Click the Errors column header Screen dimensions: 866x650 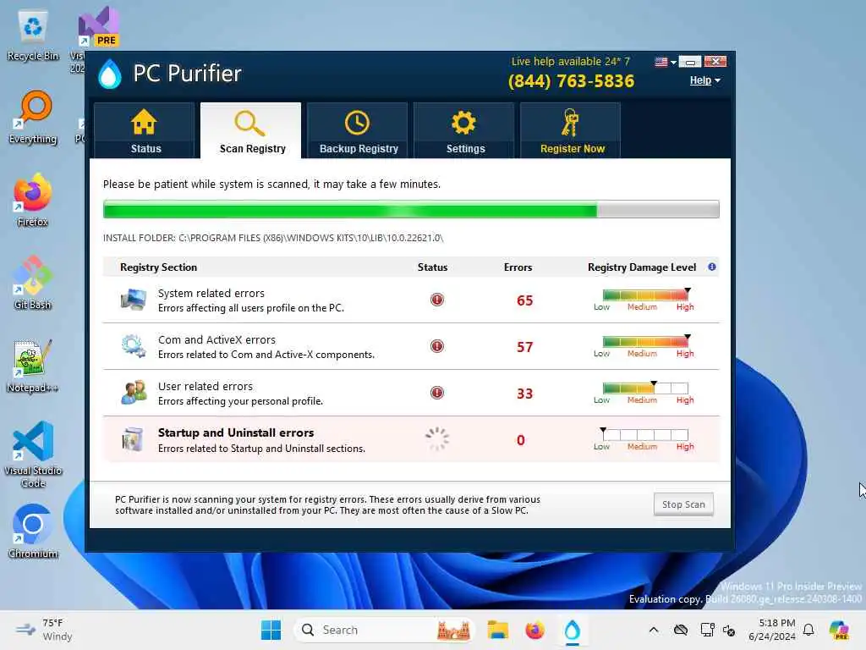pos(518,267)
